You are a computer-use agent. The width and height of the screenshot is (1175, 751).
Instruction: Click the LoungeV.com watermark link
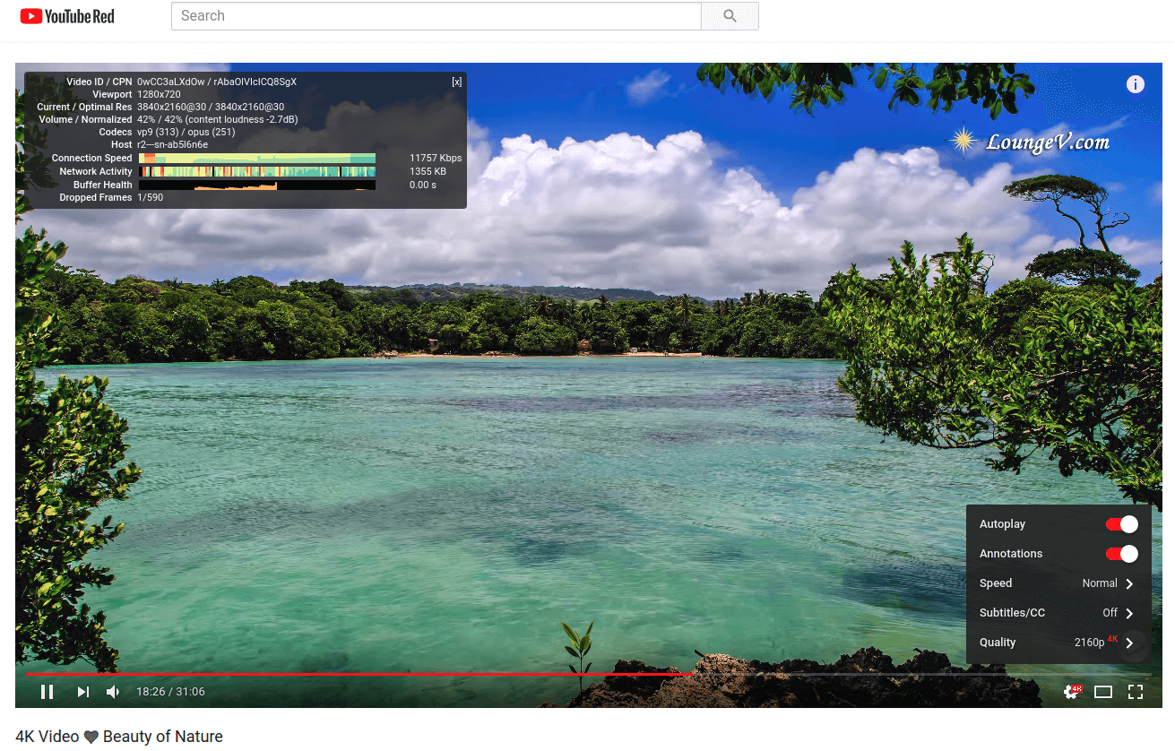[1031, 142]
